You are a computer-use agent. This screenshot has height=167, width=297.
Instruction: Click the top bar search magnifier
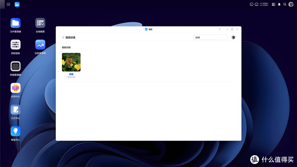click(285, 4)
